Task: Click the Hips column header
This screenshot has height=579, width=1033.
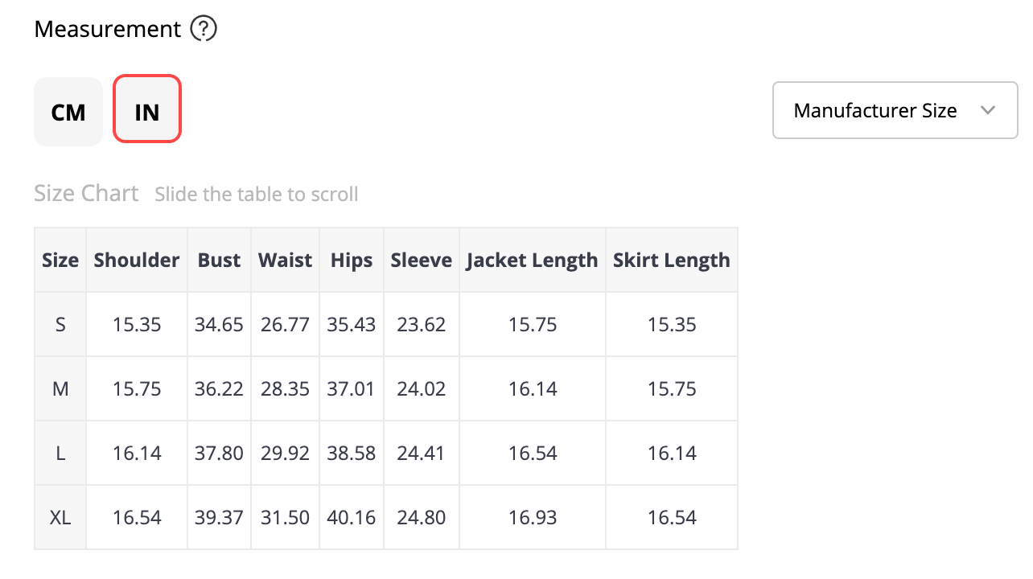Action: tap(352, 261)
